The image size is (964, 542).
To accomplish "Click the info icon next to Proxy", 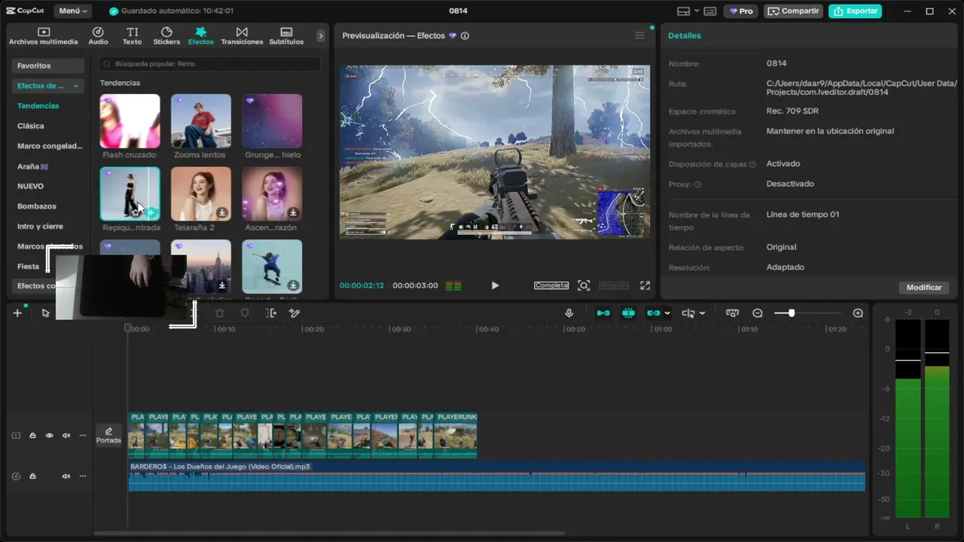I will point(697,184).
